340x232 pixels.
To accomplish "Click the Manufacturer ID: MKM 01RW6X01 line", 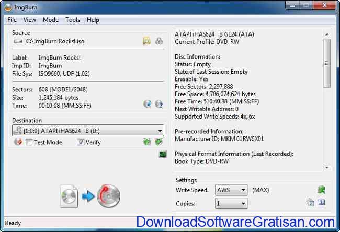I will [x=219, y=138].
